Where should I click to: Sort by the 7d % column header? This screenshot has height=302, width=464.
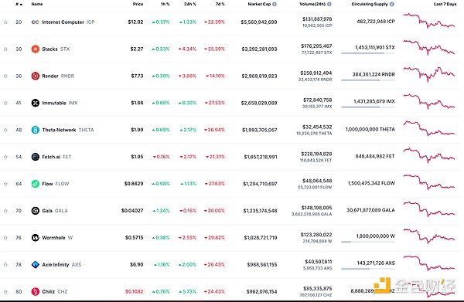pos(220,4)
